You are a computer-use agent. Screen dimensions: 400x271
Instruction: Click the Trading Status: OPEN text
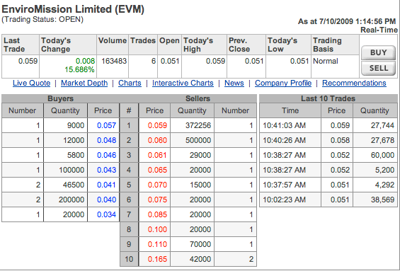coord(42,20)
